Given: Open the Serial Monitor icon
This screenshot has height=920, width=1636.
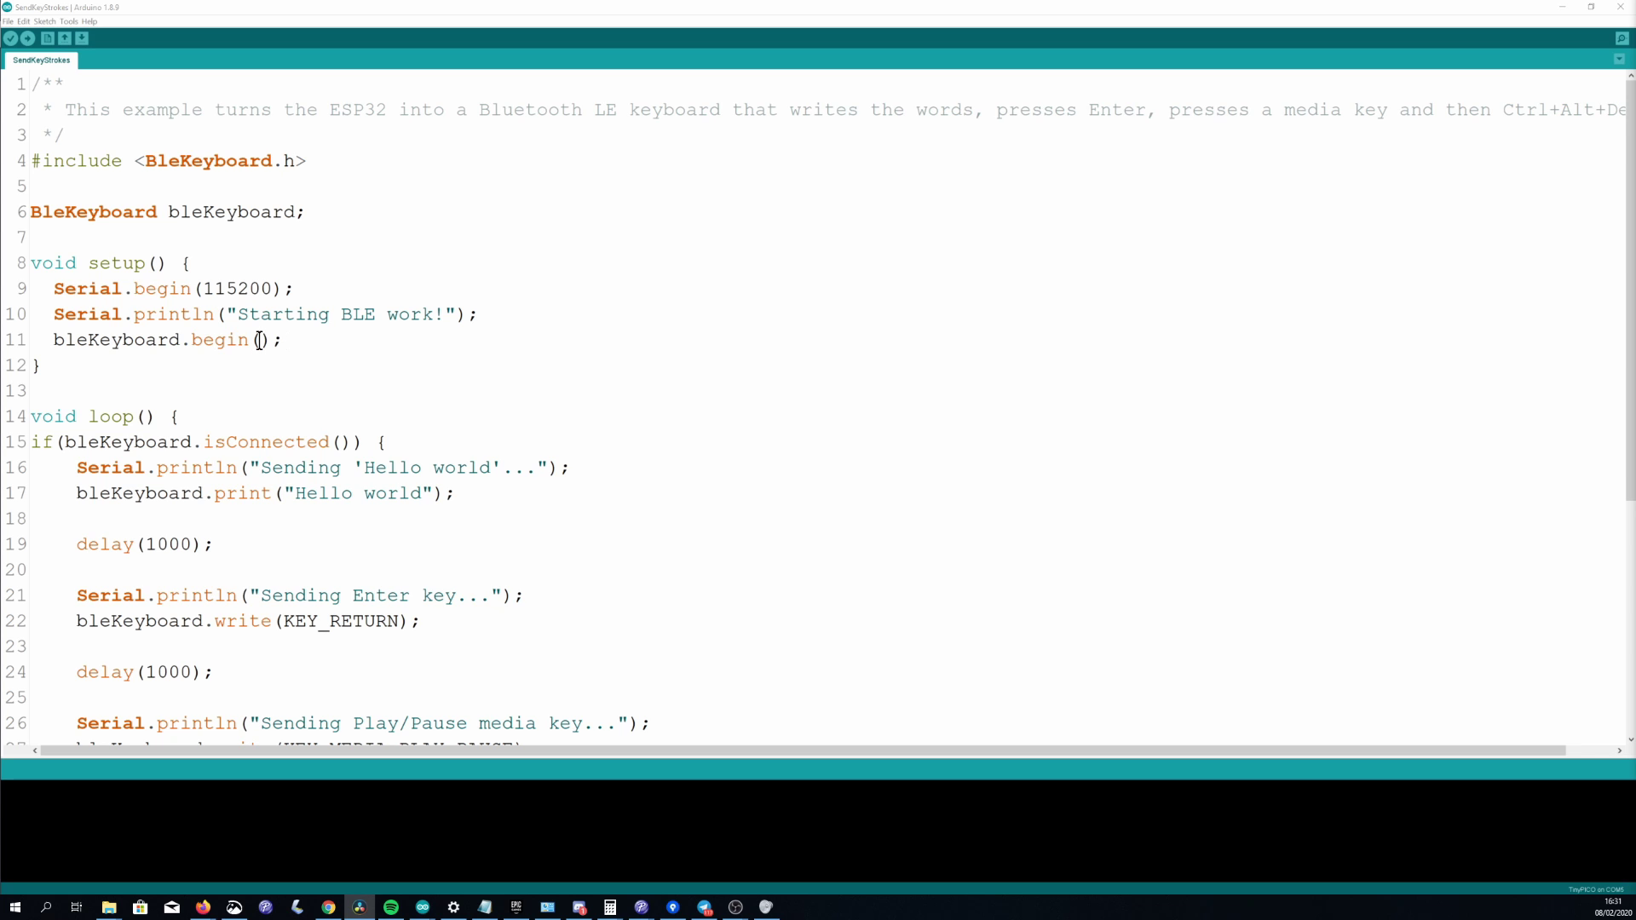Looking at the screenshot, I should click(x=1622, y=38).
